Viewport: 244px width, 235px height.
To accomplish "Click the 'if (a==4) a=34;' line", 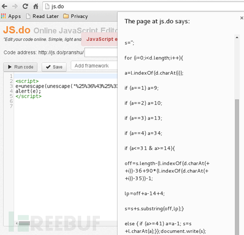I will (x=143, y=133).
